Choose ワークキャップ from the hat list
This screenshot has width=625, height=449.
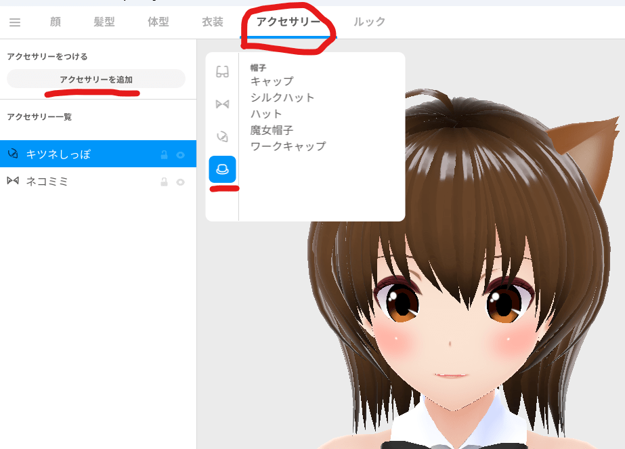pos(288,146)
